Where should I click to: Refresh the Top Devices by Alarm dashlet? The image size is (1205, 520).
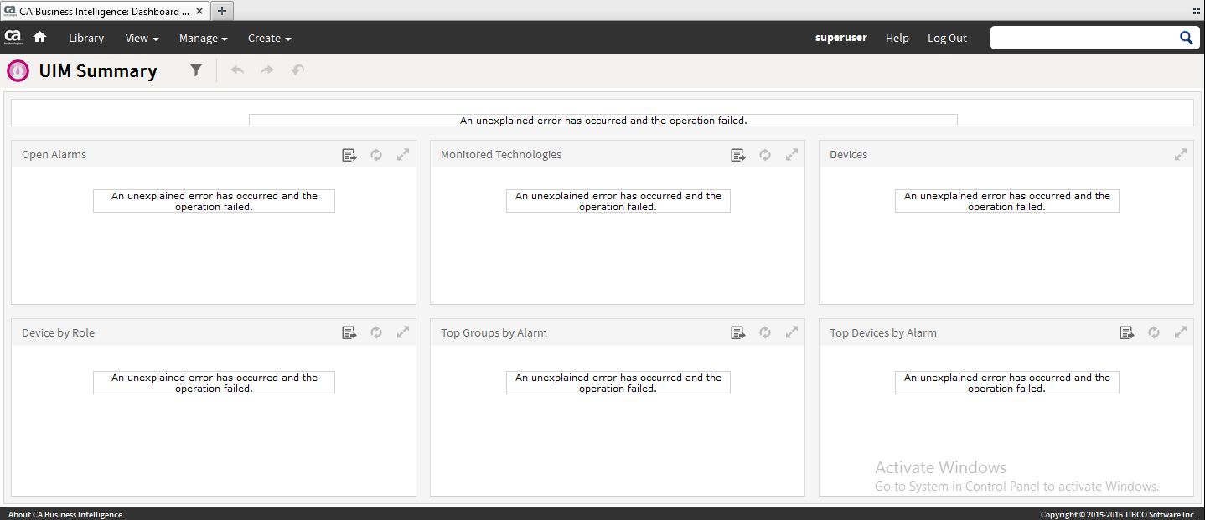(x=1154, y=332)
